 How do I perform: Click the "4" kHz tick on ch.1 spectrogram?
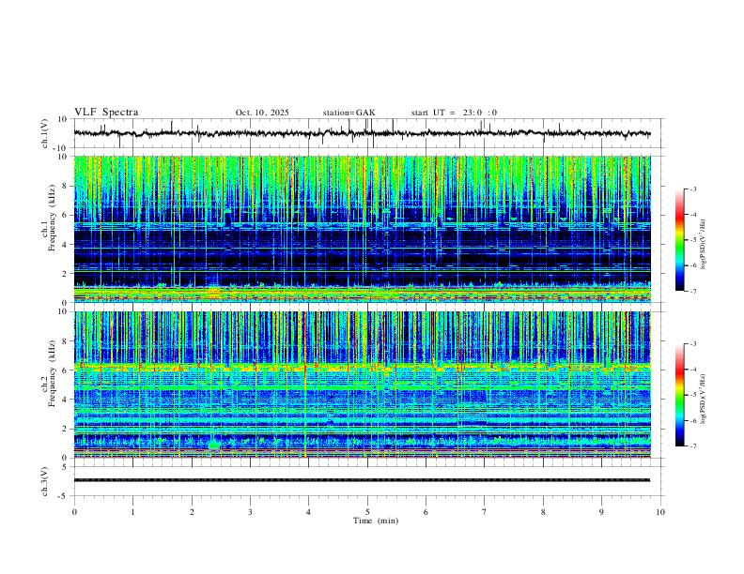[x=65, y=245]
